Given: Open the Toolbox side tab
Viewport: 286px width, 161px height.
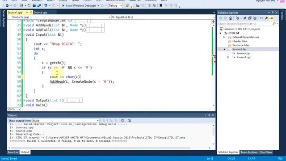Looking at the screenshot, I should (x=282, y=15).
